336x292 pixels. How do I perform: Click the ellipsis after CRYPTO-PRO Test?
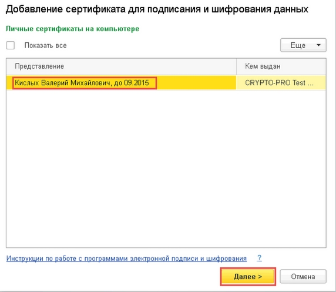311,83
